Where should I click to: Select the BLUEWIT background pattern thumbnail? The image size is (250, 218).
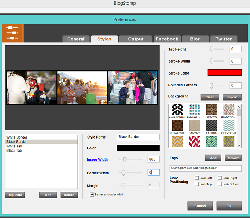194,110
